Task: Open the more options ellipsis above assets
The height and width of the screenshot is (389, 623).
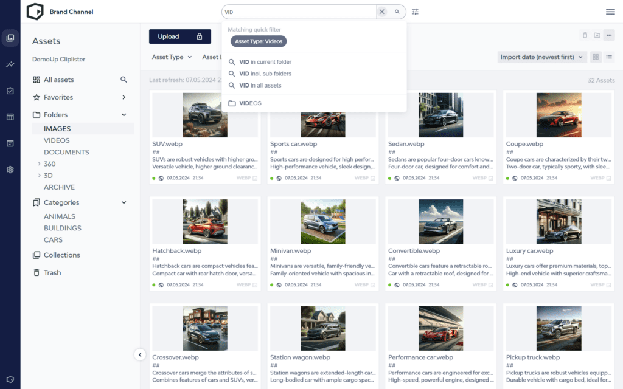Action: point(609,35)
